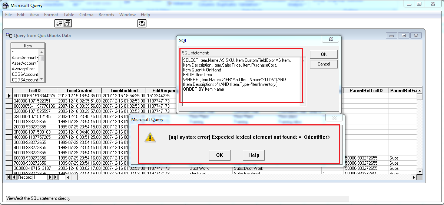Go to the first record navigation button

click(x=8, y=177)
